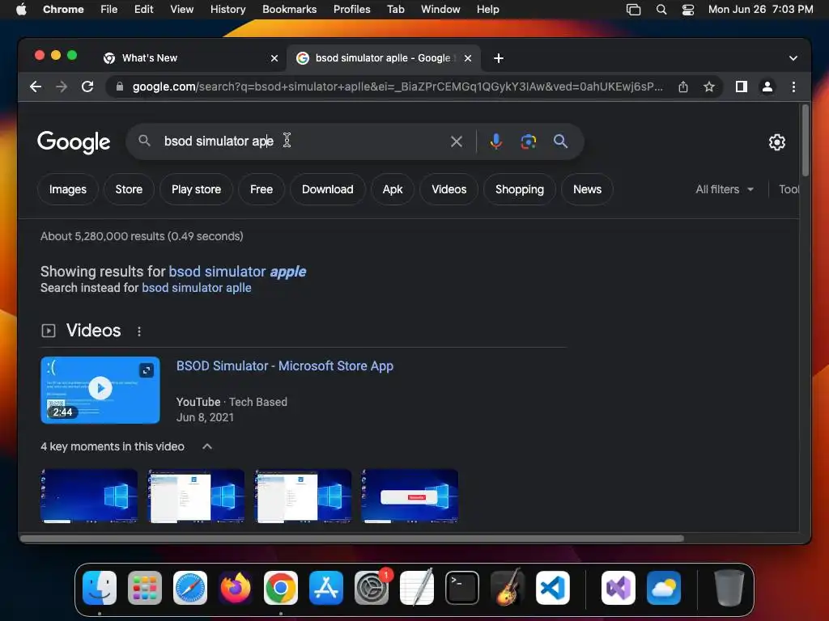
Task: Expand the All filters dropdown
Action: click(x=725, y=189)
